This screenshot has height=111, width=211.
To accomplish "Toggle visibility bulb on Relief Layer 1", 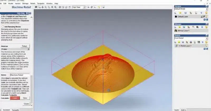I will point(207,46).
